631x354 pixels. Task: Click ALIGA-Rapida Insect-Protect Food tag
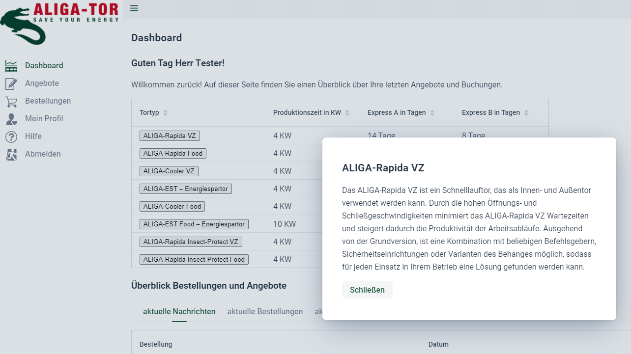194,260
